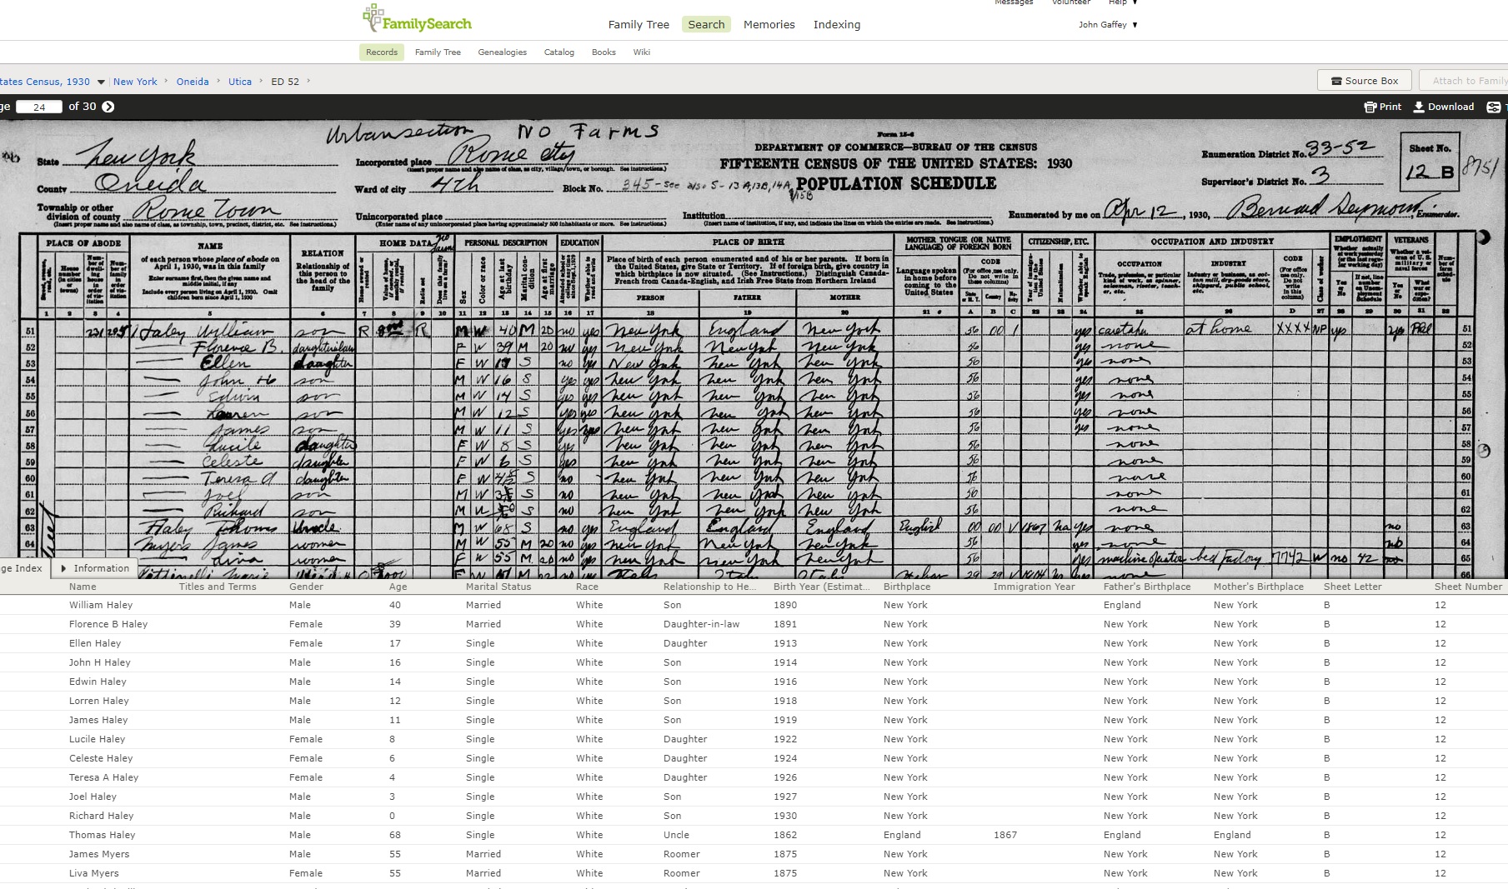The image size is (1508, 889).
Task: Click the FamilySearch tree logo
Action: [x=373, y=18]
